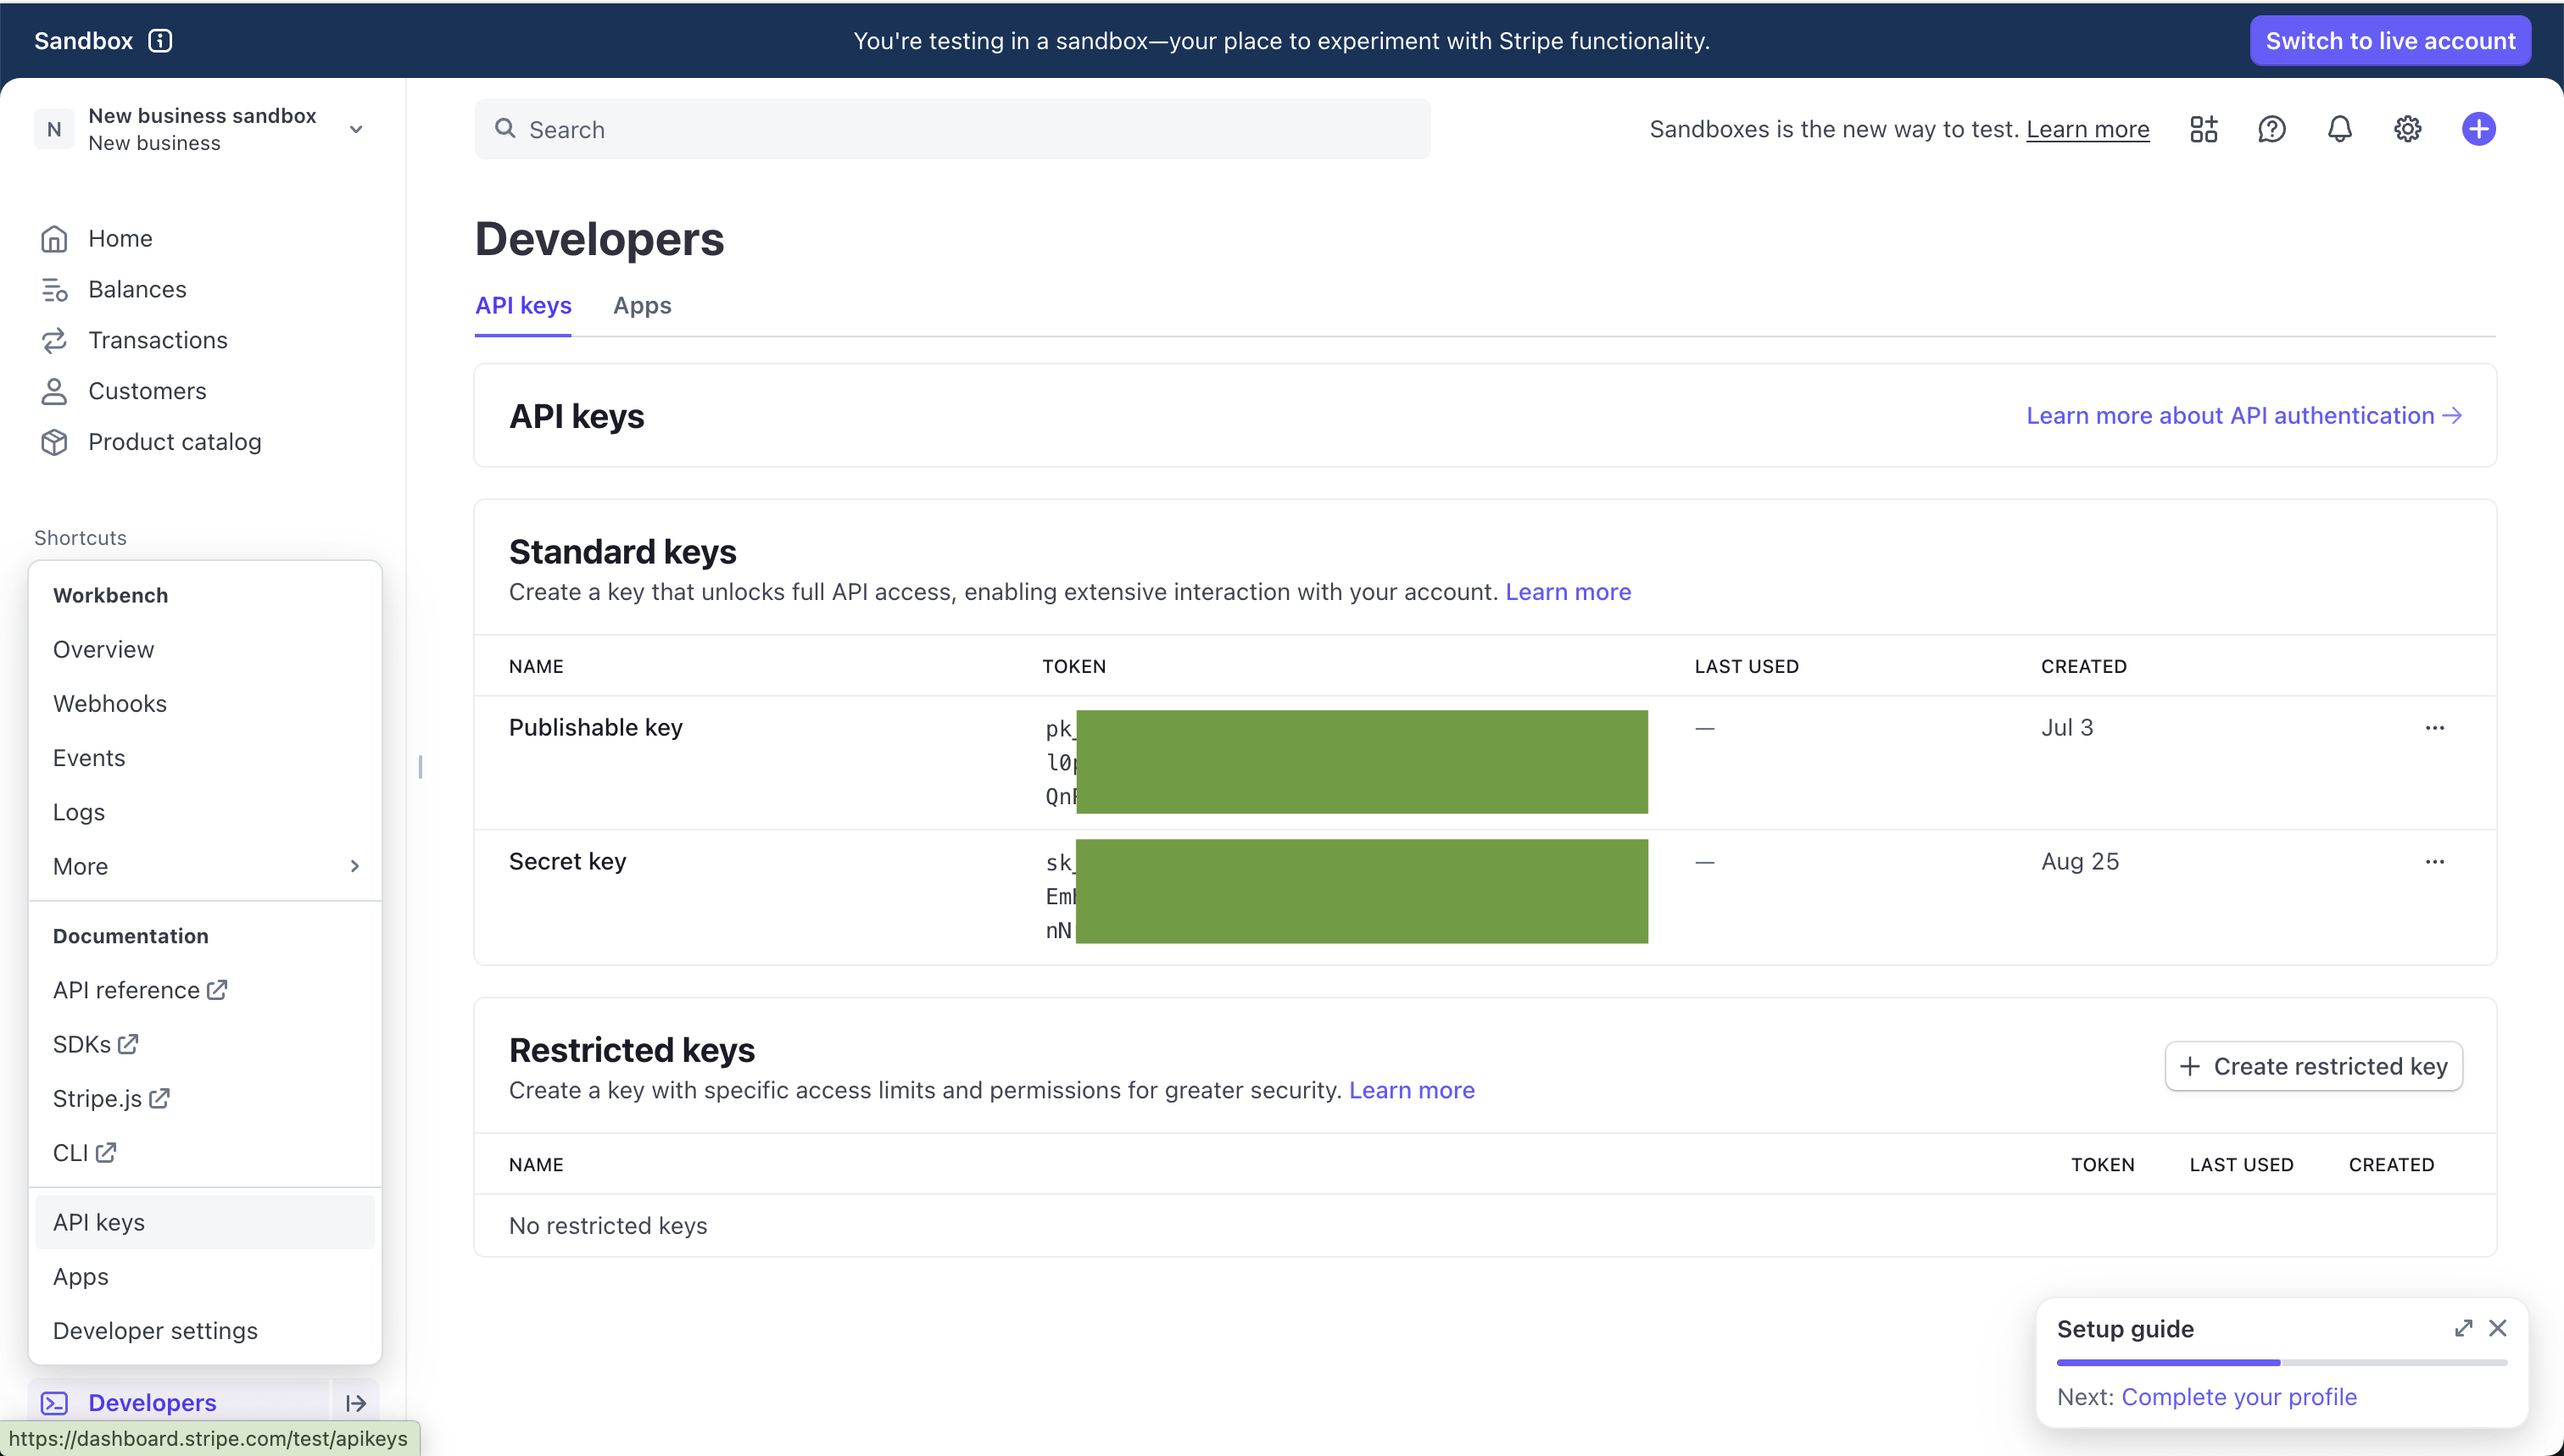Open Secret key more options
This screenshot has width=2564, height=1456.
tap(2434, 862)
